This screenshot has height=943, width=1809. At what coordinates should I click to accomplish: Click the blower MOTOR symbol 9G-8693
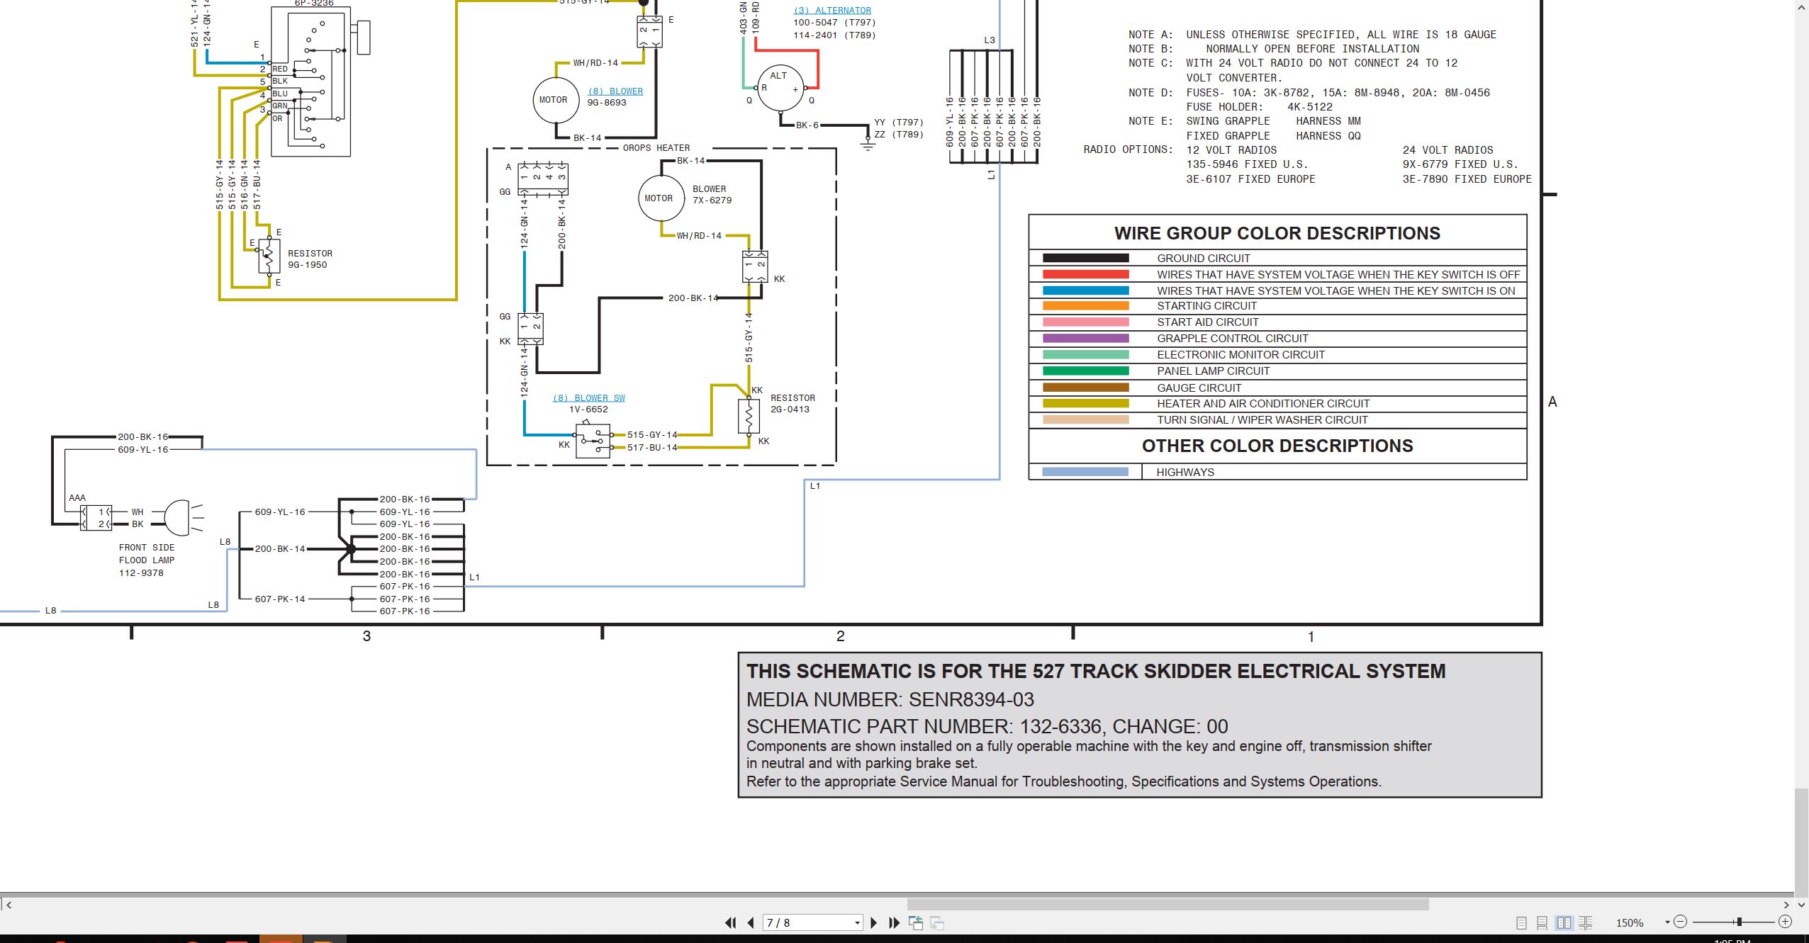(555, 101)
